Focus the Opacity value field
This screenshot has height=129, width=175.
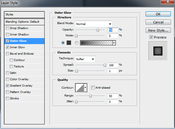tap(113, 30)
